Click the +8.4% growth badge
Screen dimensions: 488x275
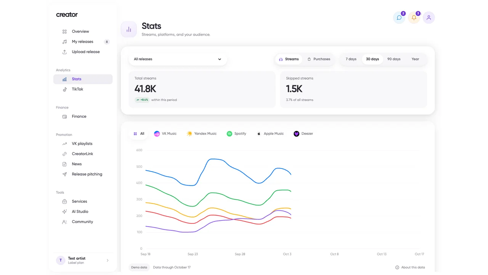(x=142, y=100)
